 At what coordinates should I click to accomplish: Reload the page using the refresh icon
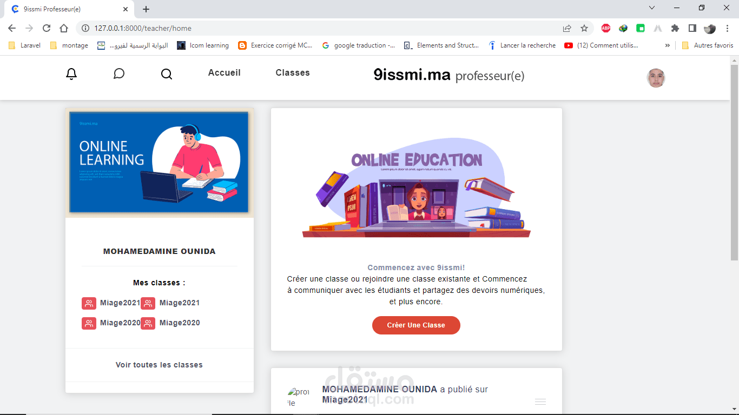click(47, 28)
